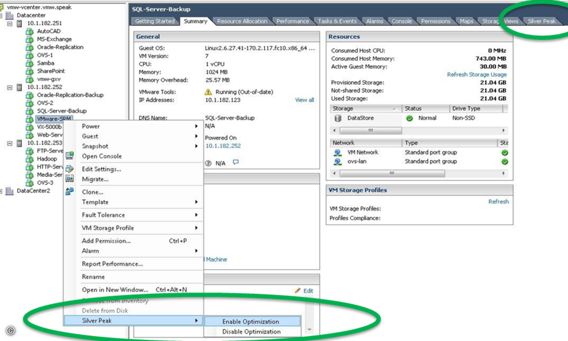Viewport: 568px width, 341px height.
Task: Click the Datacenter building icon
Action: (x=9, y=15)
